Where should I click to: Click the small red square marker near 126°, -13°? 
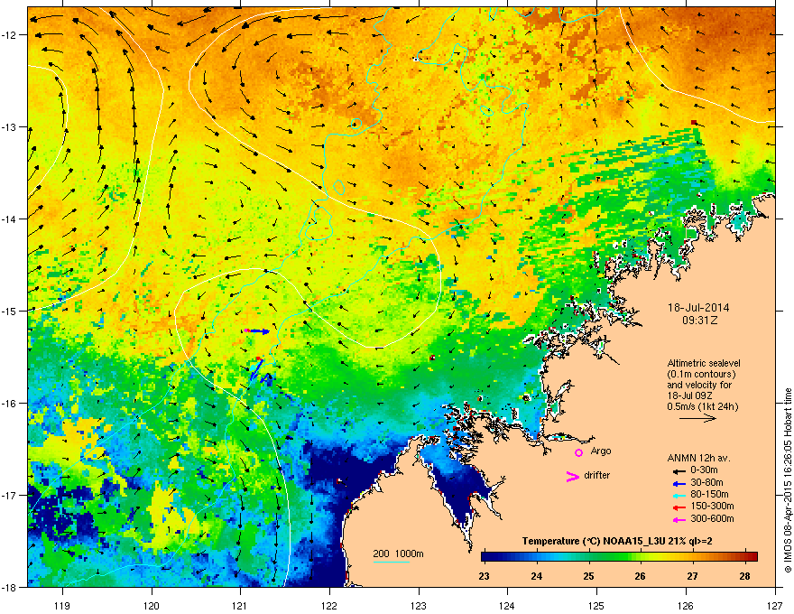pyautogui.click(x=694, y=122)
